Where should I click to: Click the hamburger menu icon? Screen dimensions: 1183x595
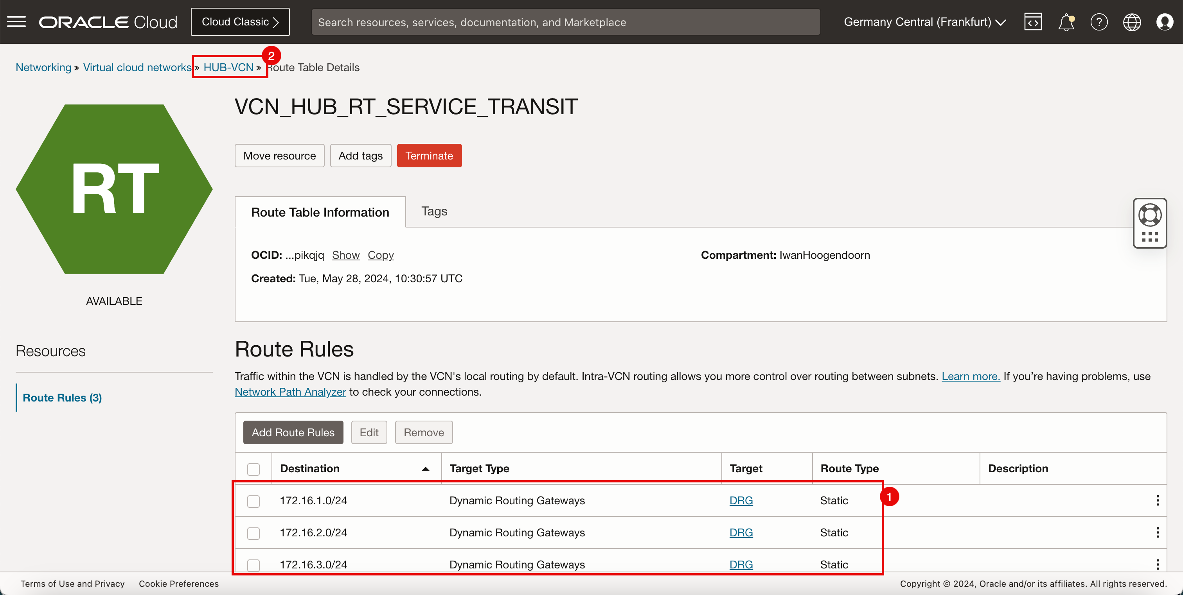click(x=17, y=21)
